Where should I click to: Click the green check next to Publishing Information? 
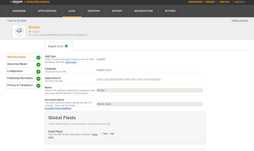point(38,79)
